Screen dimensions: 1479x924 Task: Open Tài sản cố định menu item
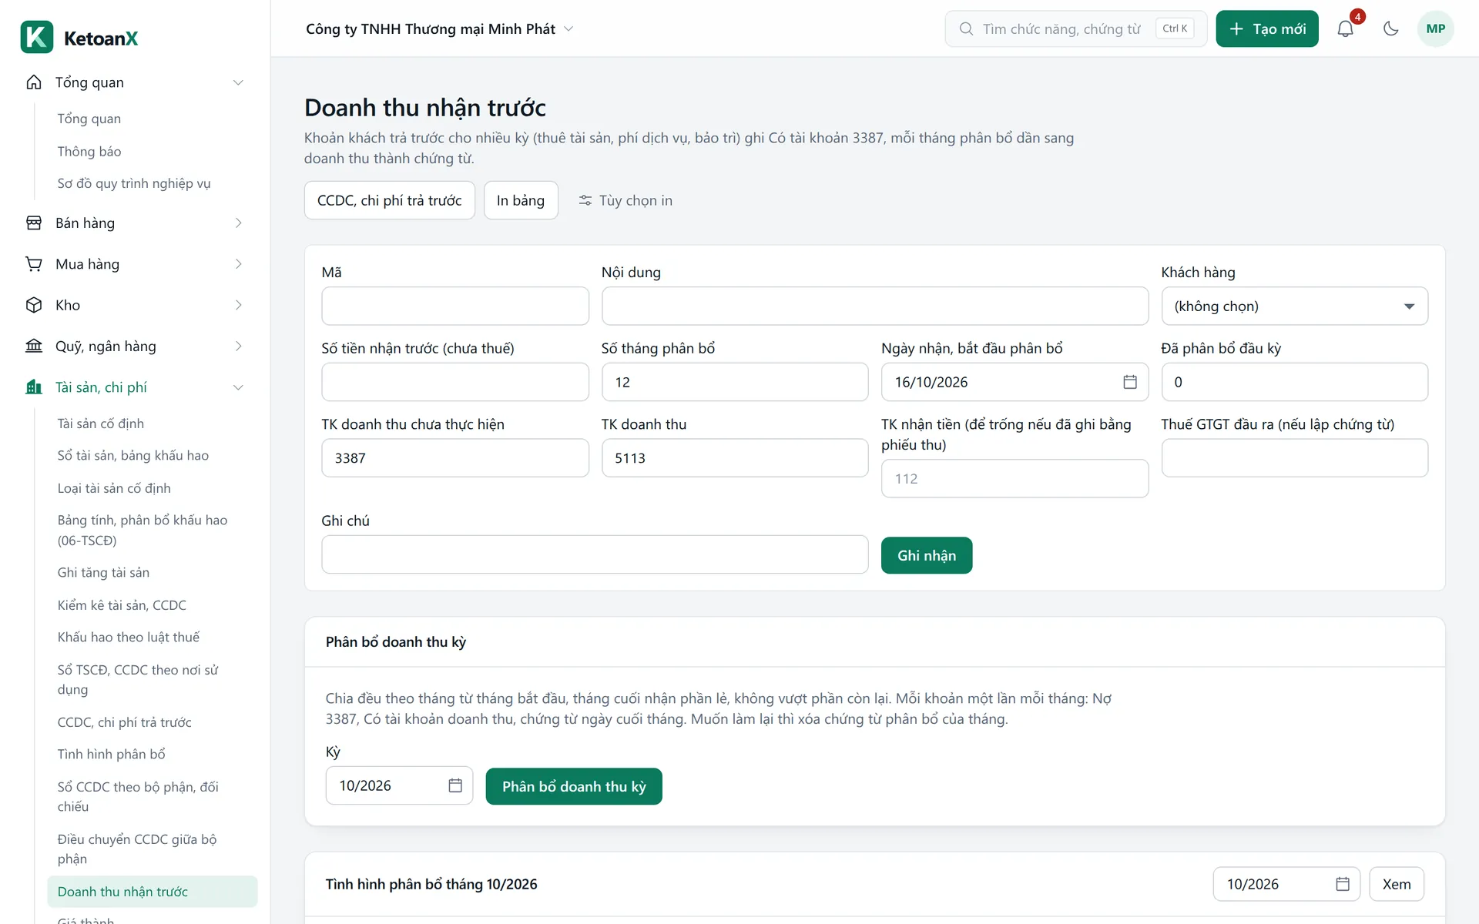tap(101, 423)
